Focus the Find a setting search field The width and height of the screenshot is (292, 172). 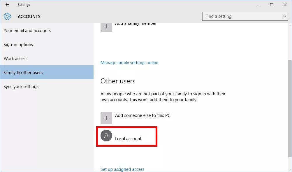click(x=242, y=16)
